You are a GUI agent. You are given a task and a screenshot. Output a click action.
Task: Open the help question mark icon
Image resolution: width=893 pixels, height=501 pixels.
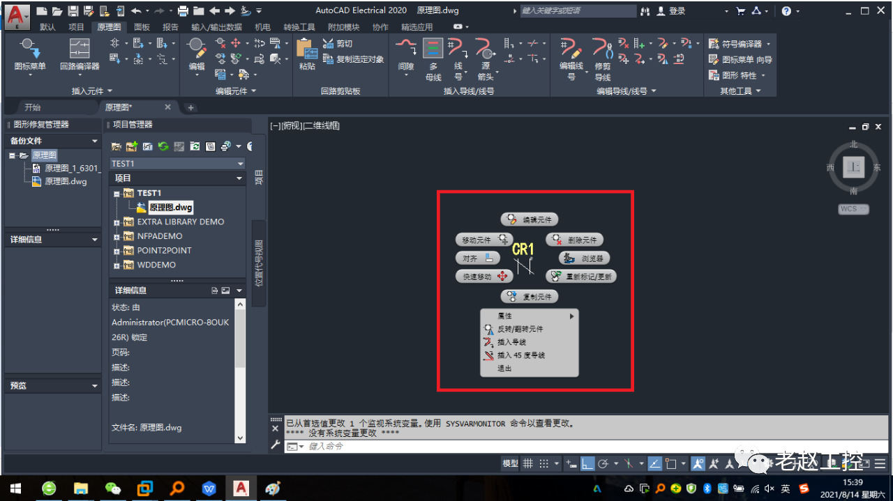786,11
